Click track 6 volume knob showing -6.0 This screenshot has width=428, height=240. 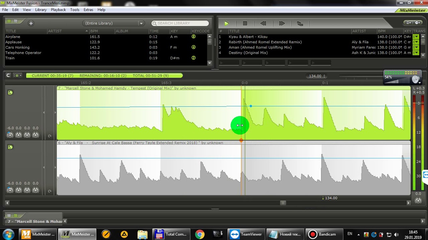[10, 190]
